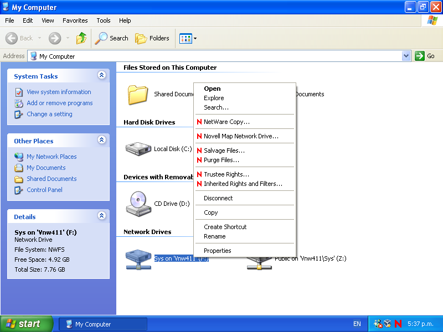Select the CD Drive (D:) icon
The width and height of the screenshot is (443, 332).
(x=138, y=204)
